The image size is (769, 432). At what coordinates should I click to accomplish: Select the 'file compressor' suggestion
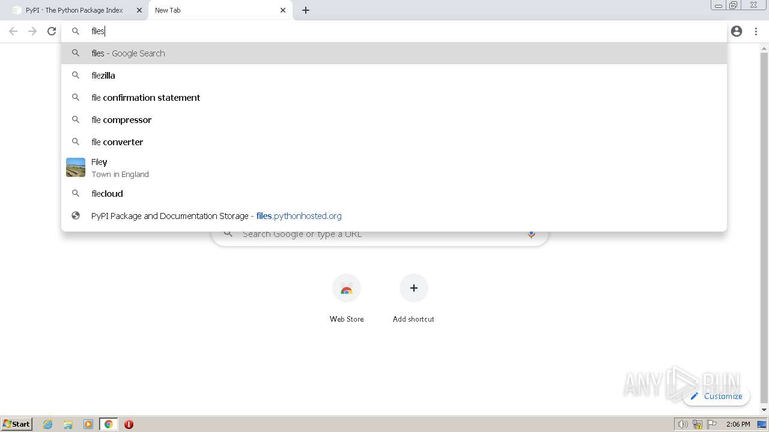(394, 120)
